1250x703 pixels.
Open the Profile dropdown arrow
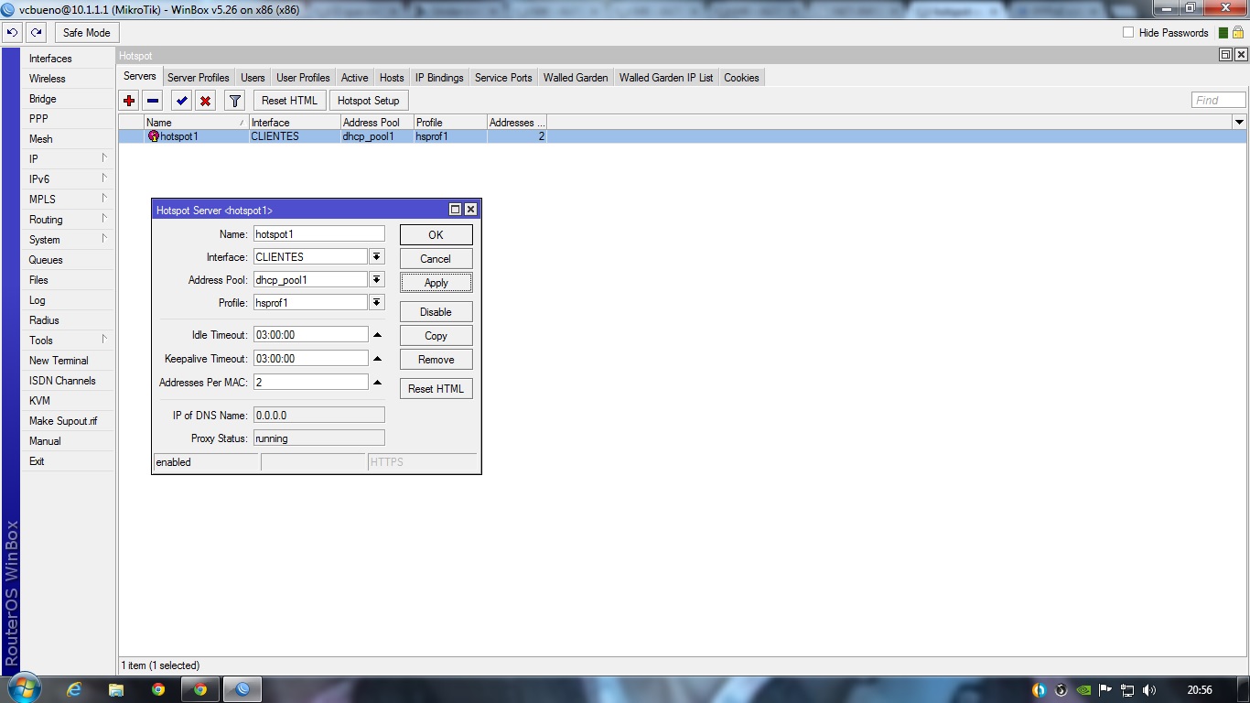[x=377, y=302]
